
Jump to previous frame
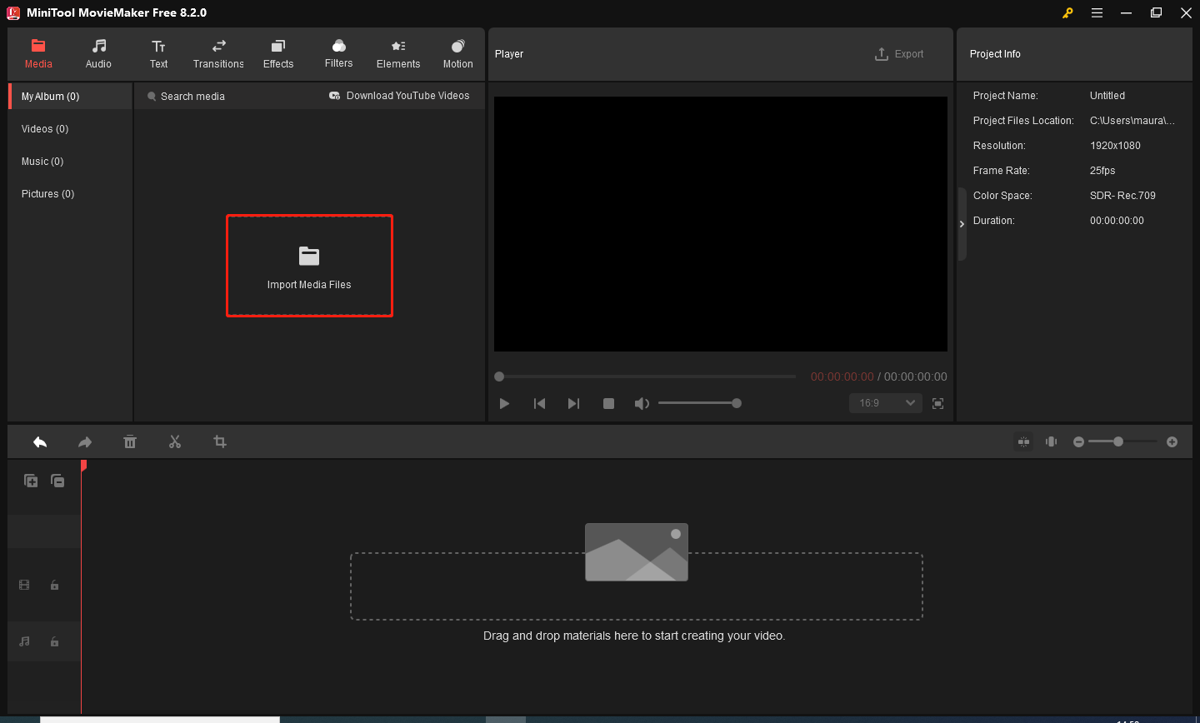click(539, 403)
